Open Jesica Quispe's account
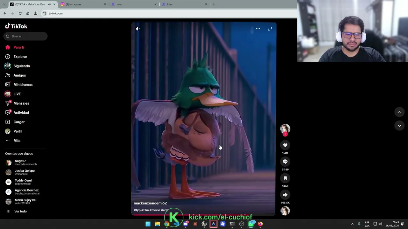 point(20,172)
